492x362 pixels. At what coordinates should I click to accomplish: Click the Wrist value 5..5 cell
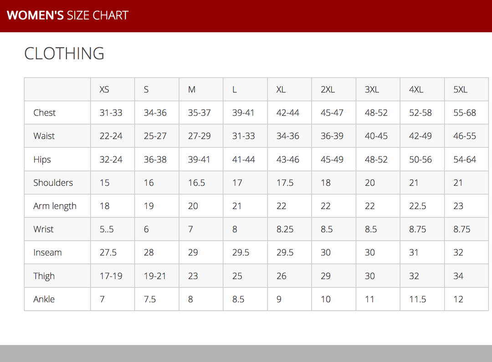[106, 229]
